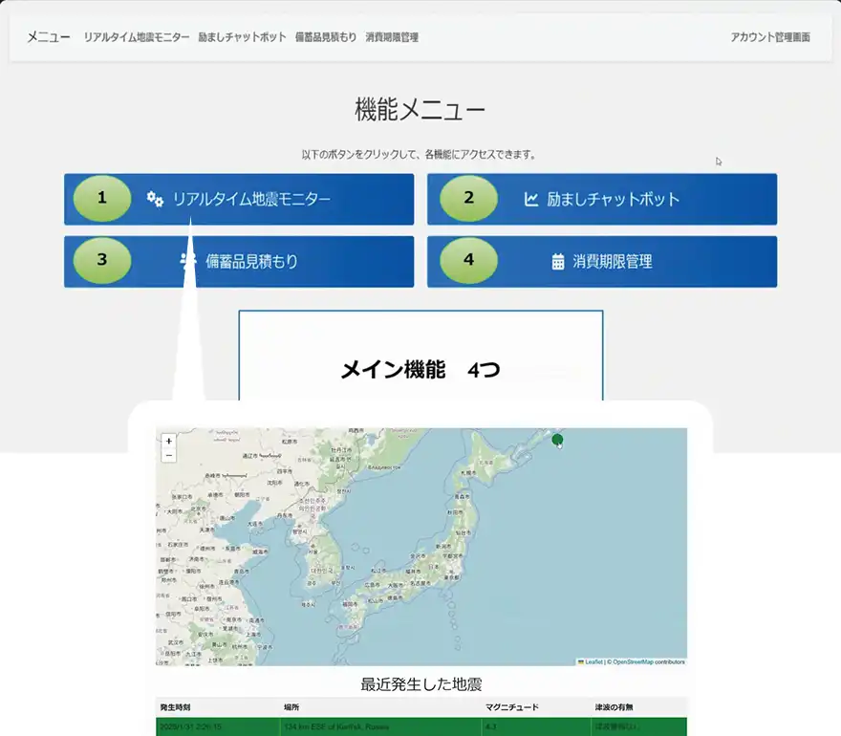This screenshot has height=736, width=841.
Task: Zoom out the map with minus
Action: (x=169, y=456)
